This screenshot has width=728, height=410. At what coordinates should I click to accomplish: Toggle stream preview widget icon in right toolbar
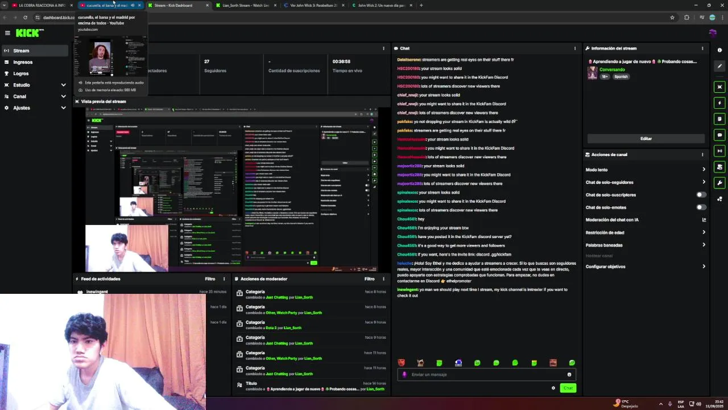coord(719,87)
